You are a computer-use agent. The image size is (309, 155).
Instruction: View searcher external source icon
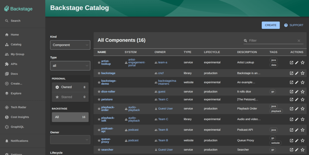[291, 150]
